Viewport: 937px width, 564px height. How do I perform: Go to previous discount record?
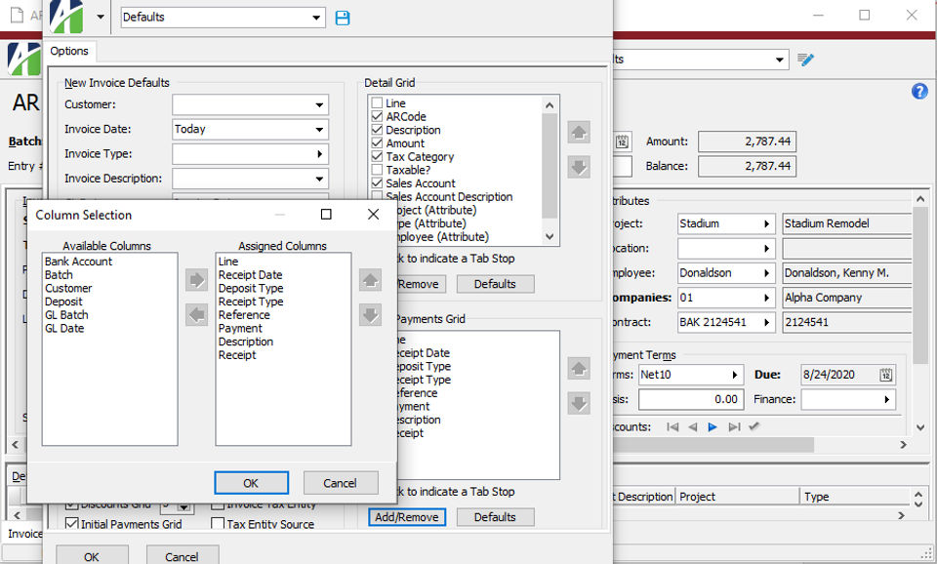693,426
